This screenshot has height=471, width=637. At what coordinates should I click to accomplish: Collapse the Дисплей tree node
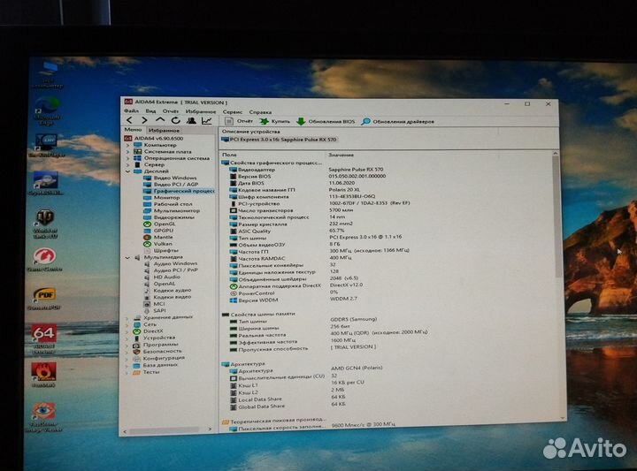pos(127,171)
